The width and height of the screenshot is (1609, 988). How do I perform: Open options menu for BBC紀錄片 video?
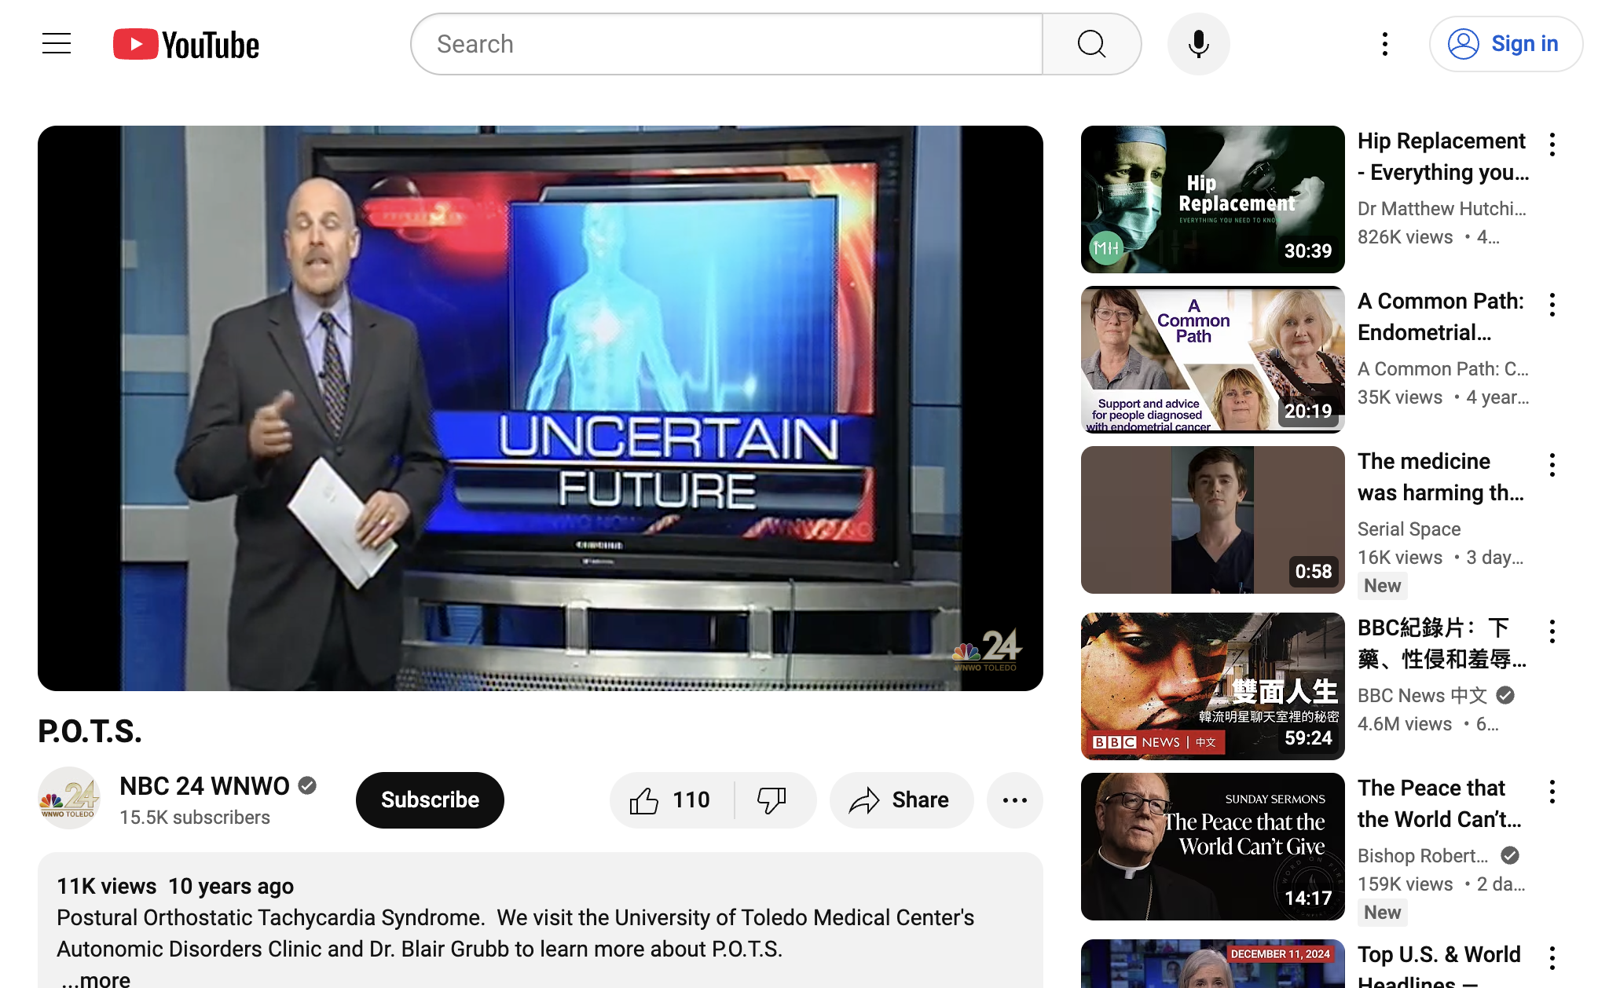[x=1552, y=631]
